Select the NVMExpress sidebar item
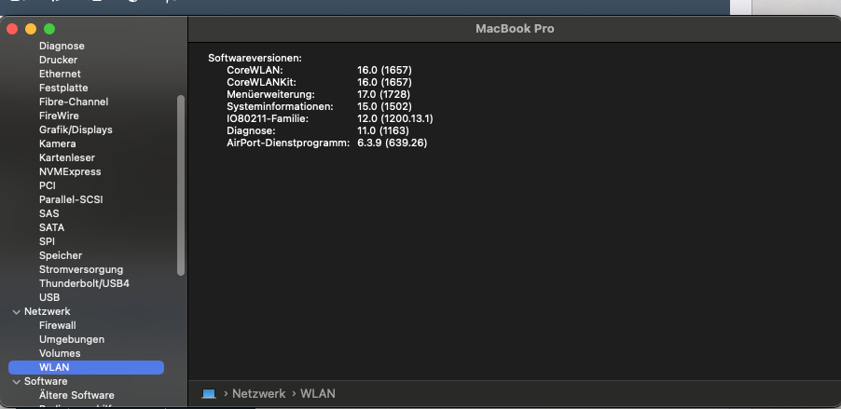841x409 pixels. tap(70, 171)
